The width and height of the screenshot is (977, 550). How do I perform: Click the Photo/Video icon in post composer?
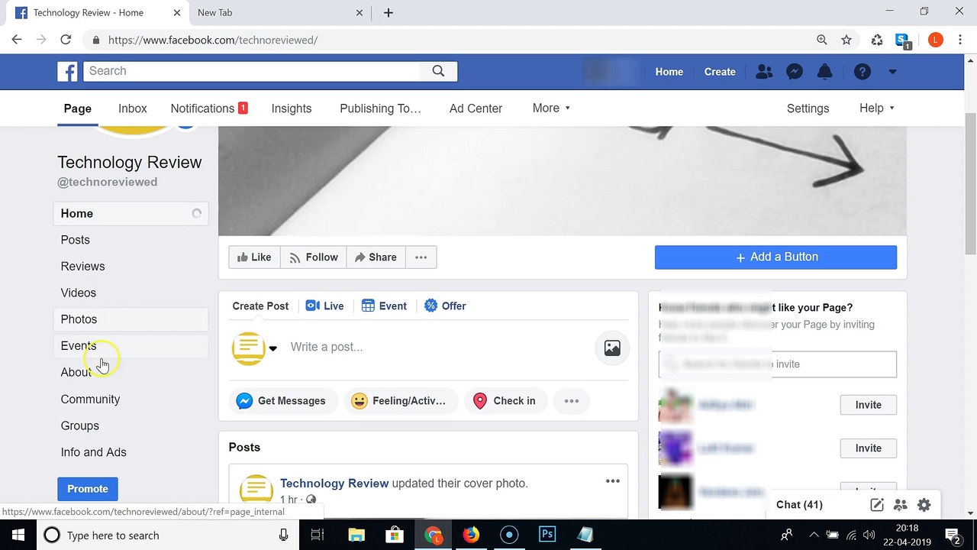[x=612, y=348]
